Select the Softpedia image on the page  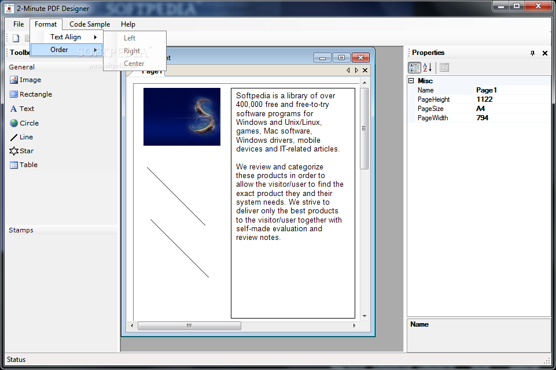point(182,117)
